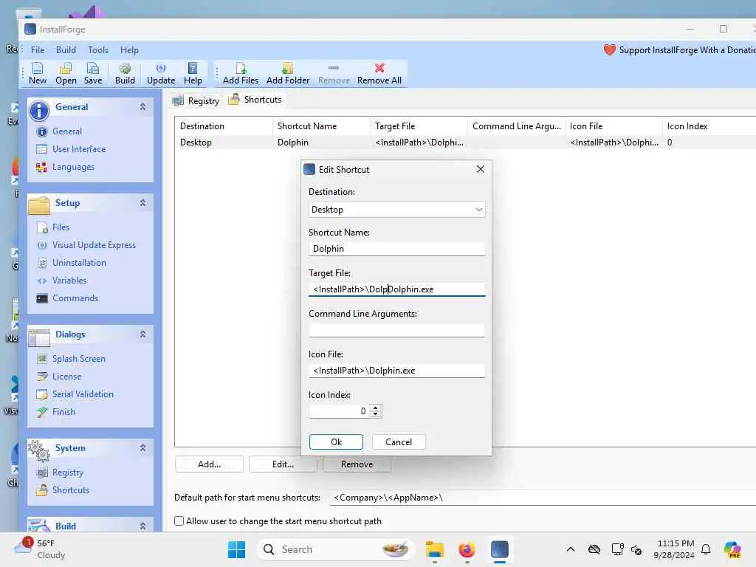Collapse the Setup sidebar section

[x=142, y=203]
